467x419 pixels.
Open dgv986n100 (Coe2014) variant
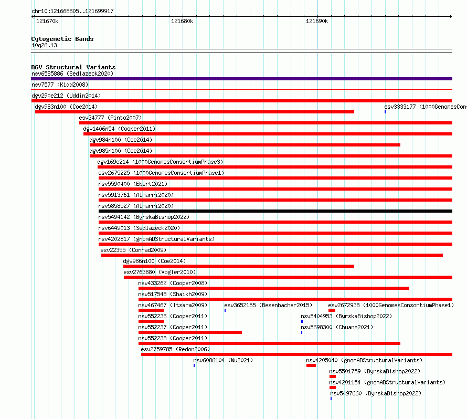click(154, 261)
